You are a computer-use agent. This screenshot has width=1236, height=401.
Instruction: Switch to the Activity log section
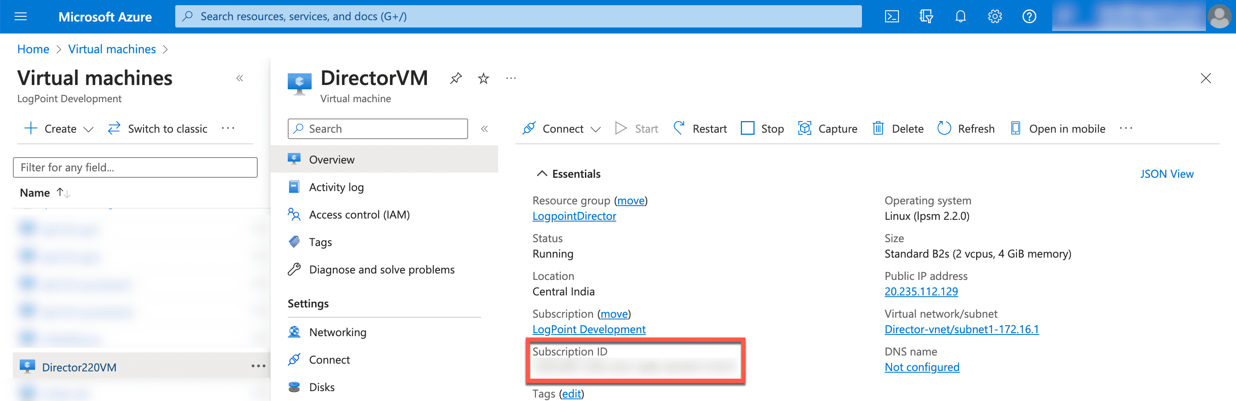pyautogui.click(x=336, y=187)
